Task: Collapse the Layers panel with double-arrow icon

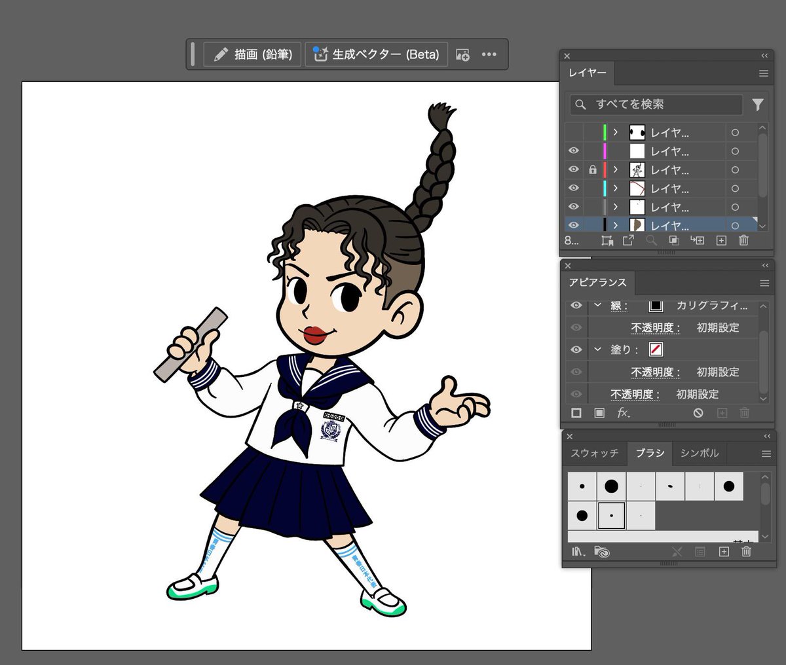Action: click(764, 56)
